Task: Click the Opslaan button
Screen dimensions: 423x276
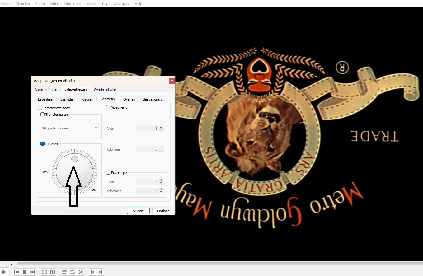Action: coord(163,211)
